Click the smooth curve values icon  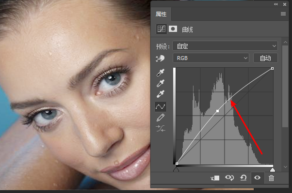coord(161,128)
